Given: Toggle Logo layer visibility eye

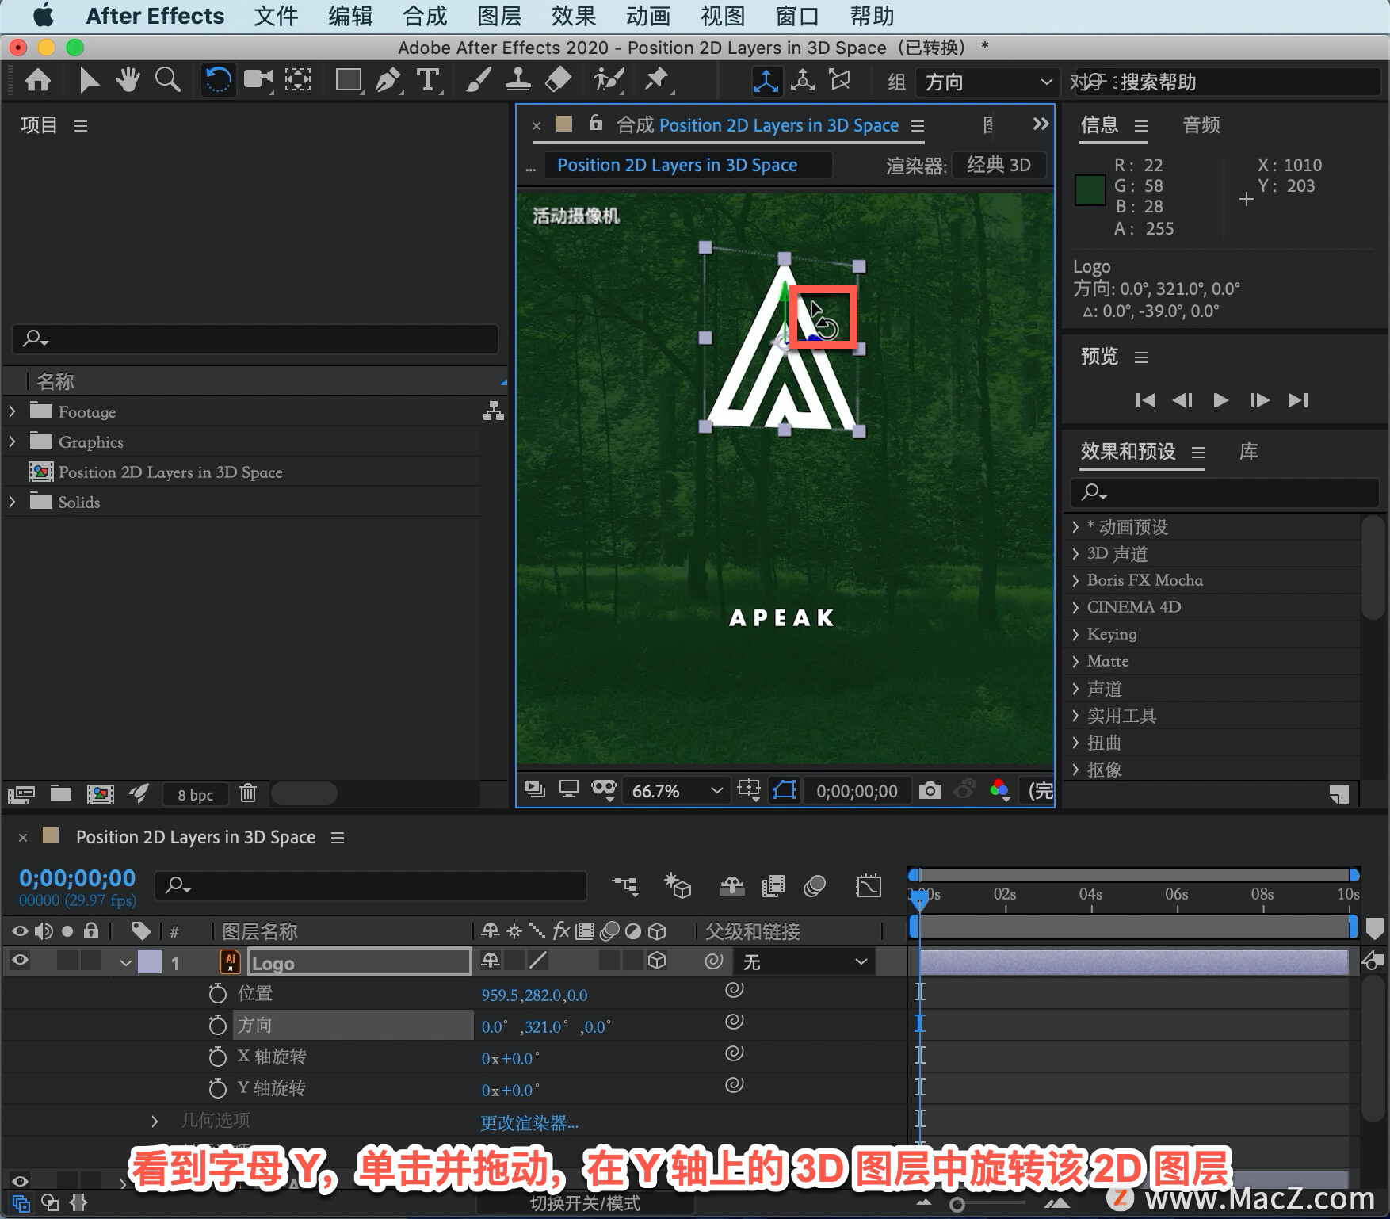Looking at the screenshot, I should (x=20, y=961).
